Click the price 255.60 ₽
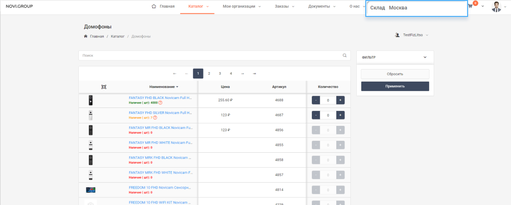The width and height of the screenshot is (511, 205). click(x=225, y=100)
